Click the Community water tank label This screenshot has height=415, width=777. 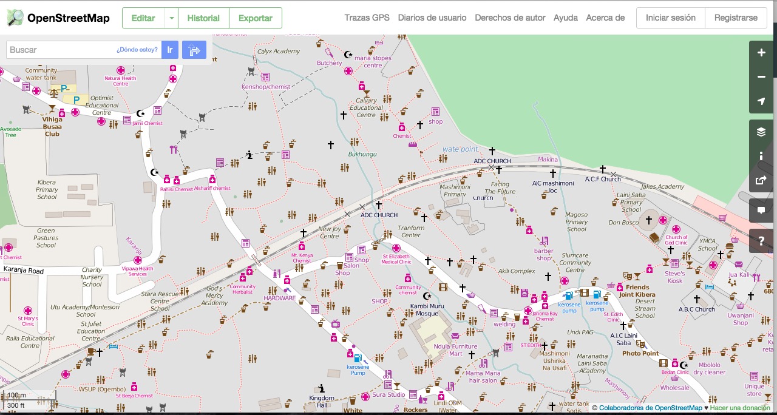tap(41, 74)
